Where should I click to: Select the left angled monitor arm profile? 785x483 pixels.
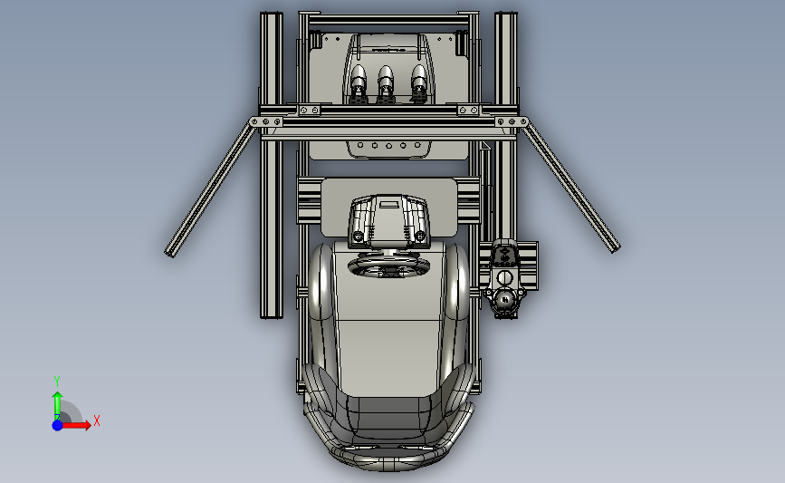(210, 189)
